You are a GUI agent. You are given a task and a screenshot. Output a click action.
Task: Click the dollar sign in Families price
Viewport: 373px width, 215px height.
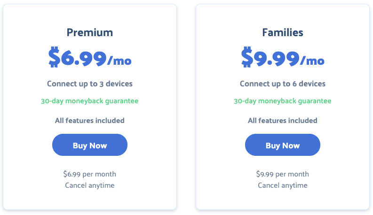pos(247,57)
